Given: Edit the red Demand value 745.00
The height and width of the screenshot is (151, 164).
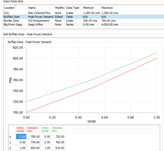Looking at the screenshot, I should coord(33,142).
